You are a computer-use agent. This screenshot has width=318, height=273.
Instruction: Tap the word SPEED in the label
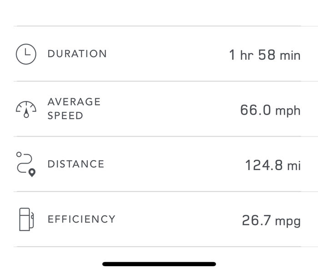[66, 116]
